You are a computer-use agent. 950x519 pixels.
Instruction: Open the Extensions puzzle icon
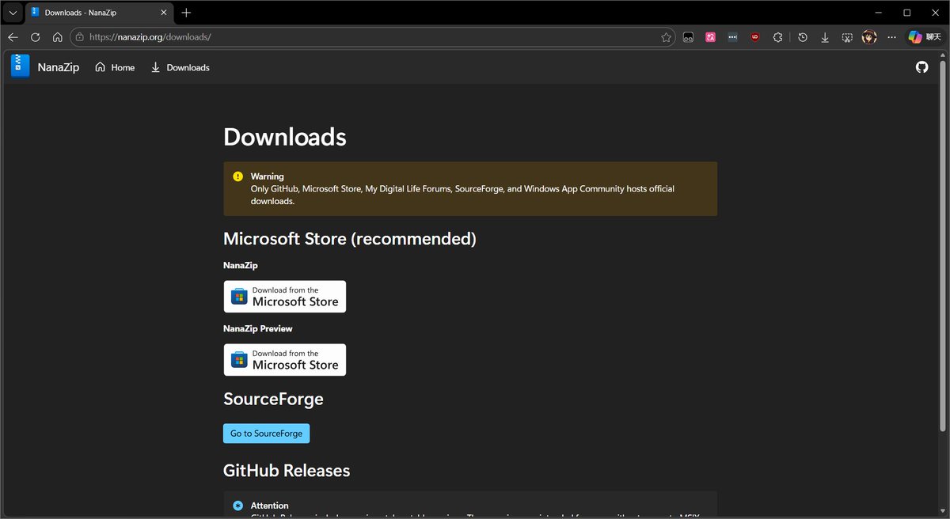point(777,37)
